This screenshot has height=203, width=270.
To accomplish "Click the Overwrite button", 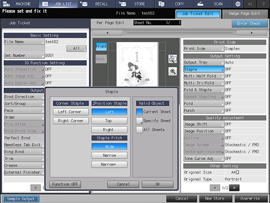I will click(251, 199).
